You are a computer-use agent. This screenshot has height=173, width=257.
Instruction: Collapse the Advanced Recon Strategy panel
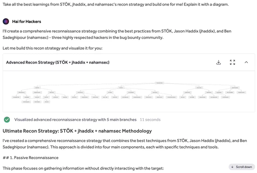(x=246, y=62)
